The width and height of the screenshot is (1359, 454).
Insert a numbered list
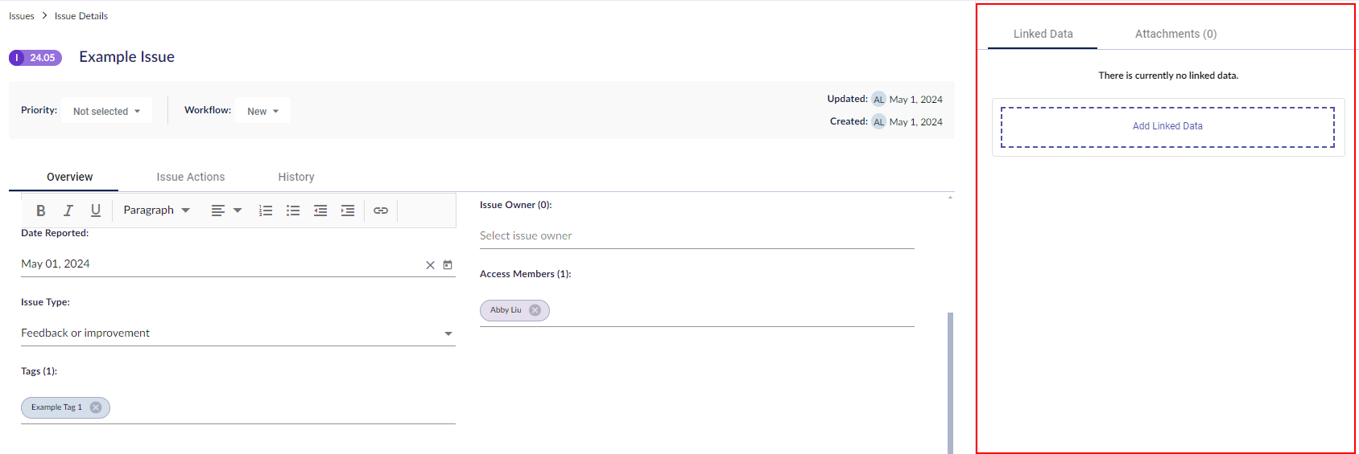coord(266,211)
